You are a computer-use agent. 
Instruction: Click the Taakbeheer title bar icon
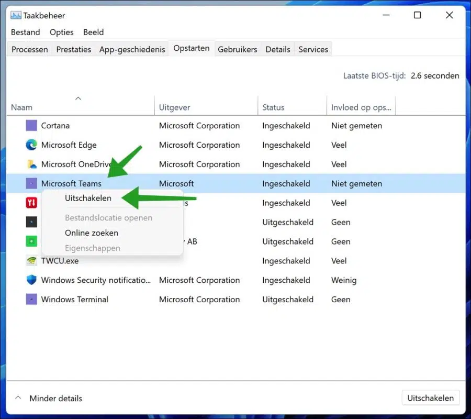(16, 15)
